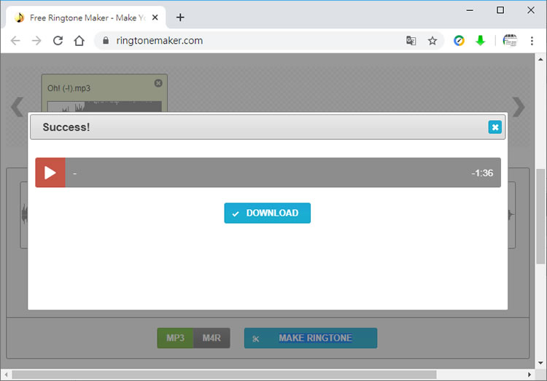This screenshot has height=381, width=547.
Task: Close the Success dialog
Action: [x=494, y=127]
